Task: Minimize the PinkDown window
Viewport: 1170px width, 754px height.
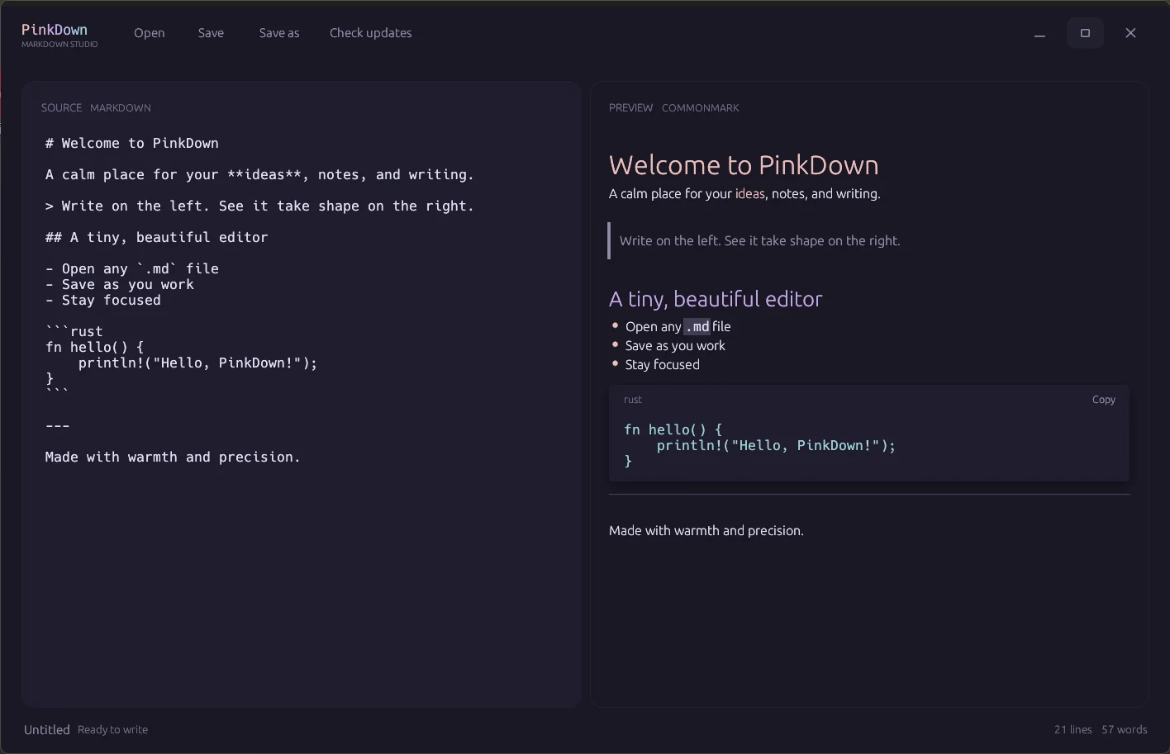Action: (x=1039, y=33)
